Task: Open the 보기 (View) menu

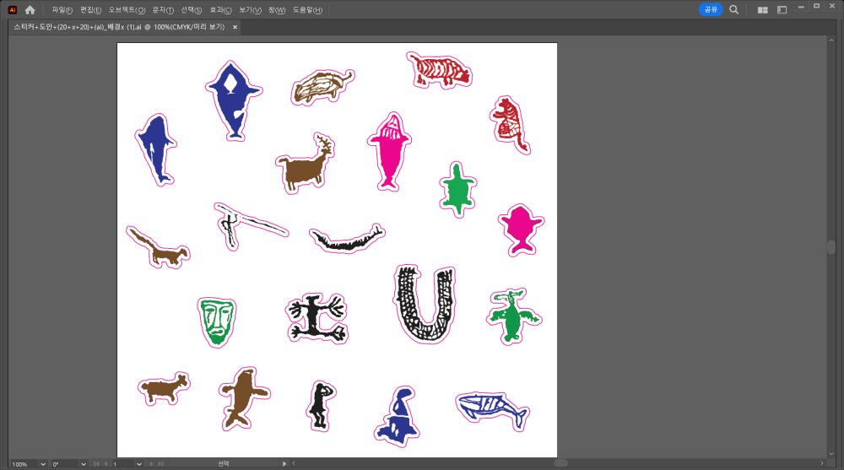Action: pos(251,10)
